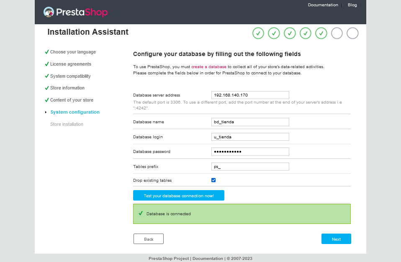Focus the Database server address field
The height and width of the screenshot is (262, 401).
coord(250,95)
